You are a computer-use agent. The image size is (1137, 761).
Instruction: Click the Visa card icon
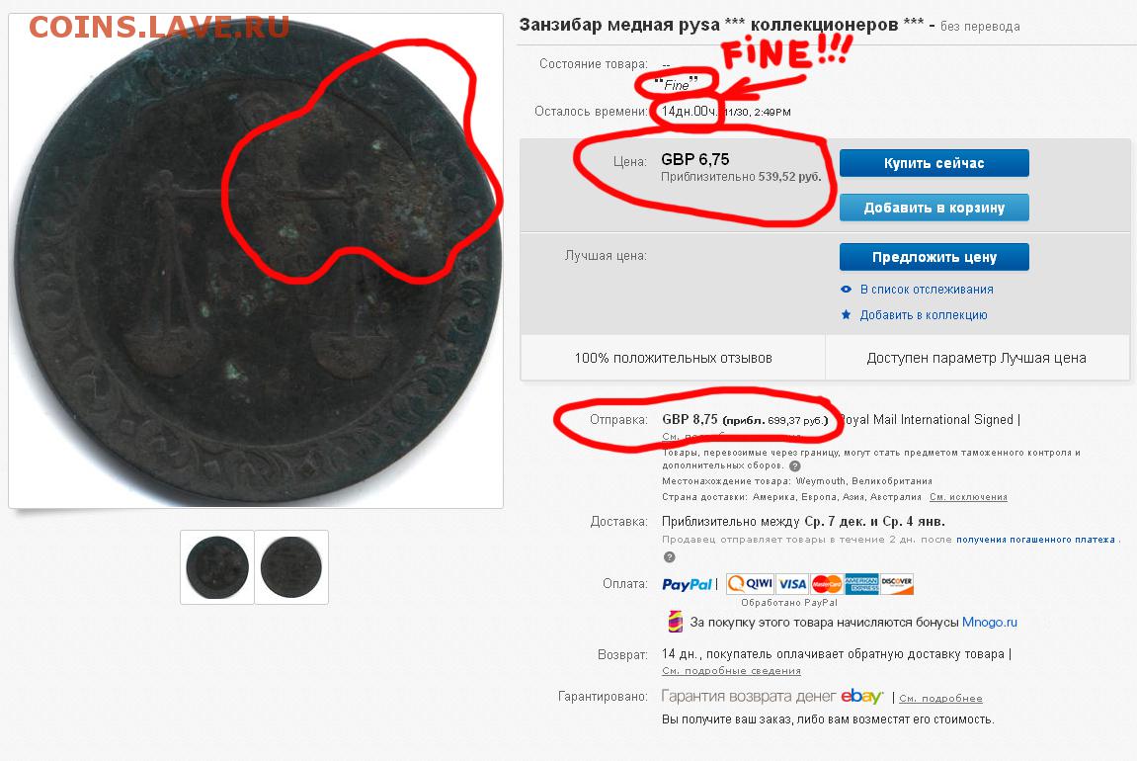click(792, 584)
